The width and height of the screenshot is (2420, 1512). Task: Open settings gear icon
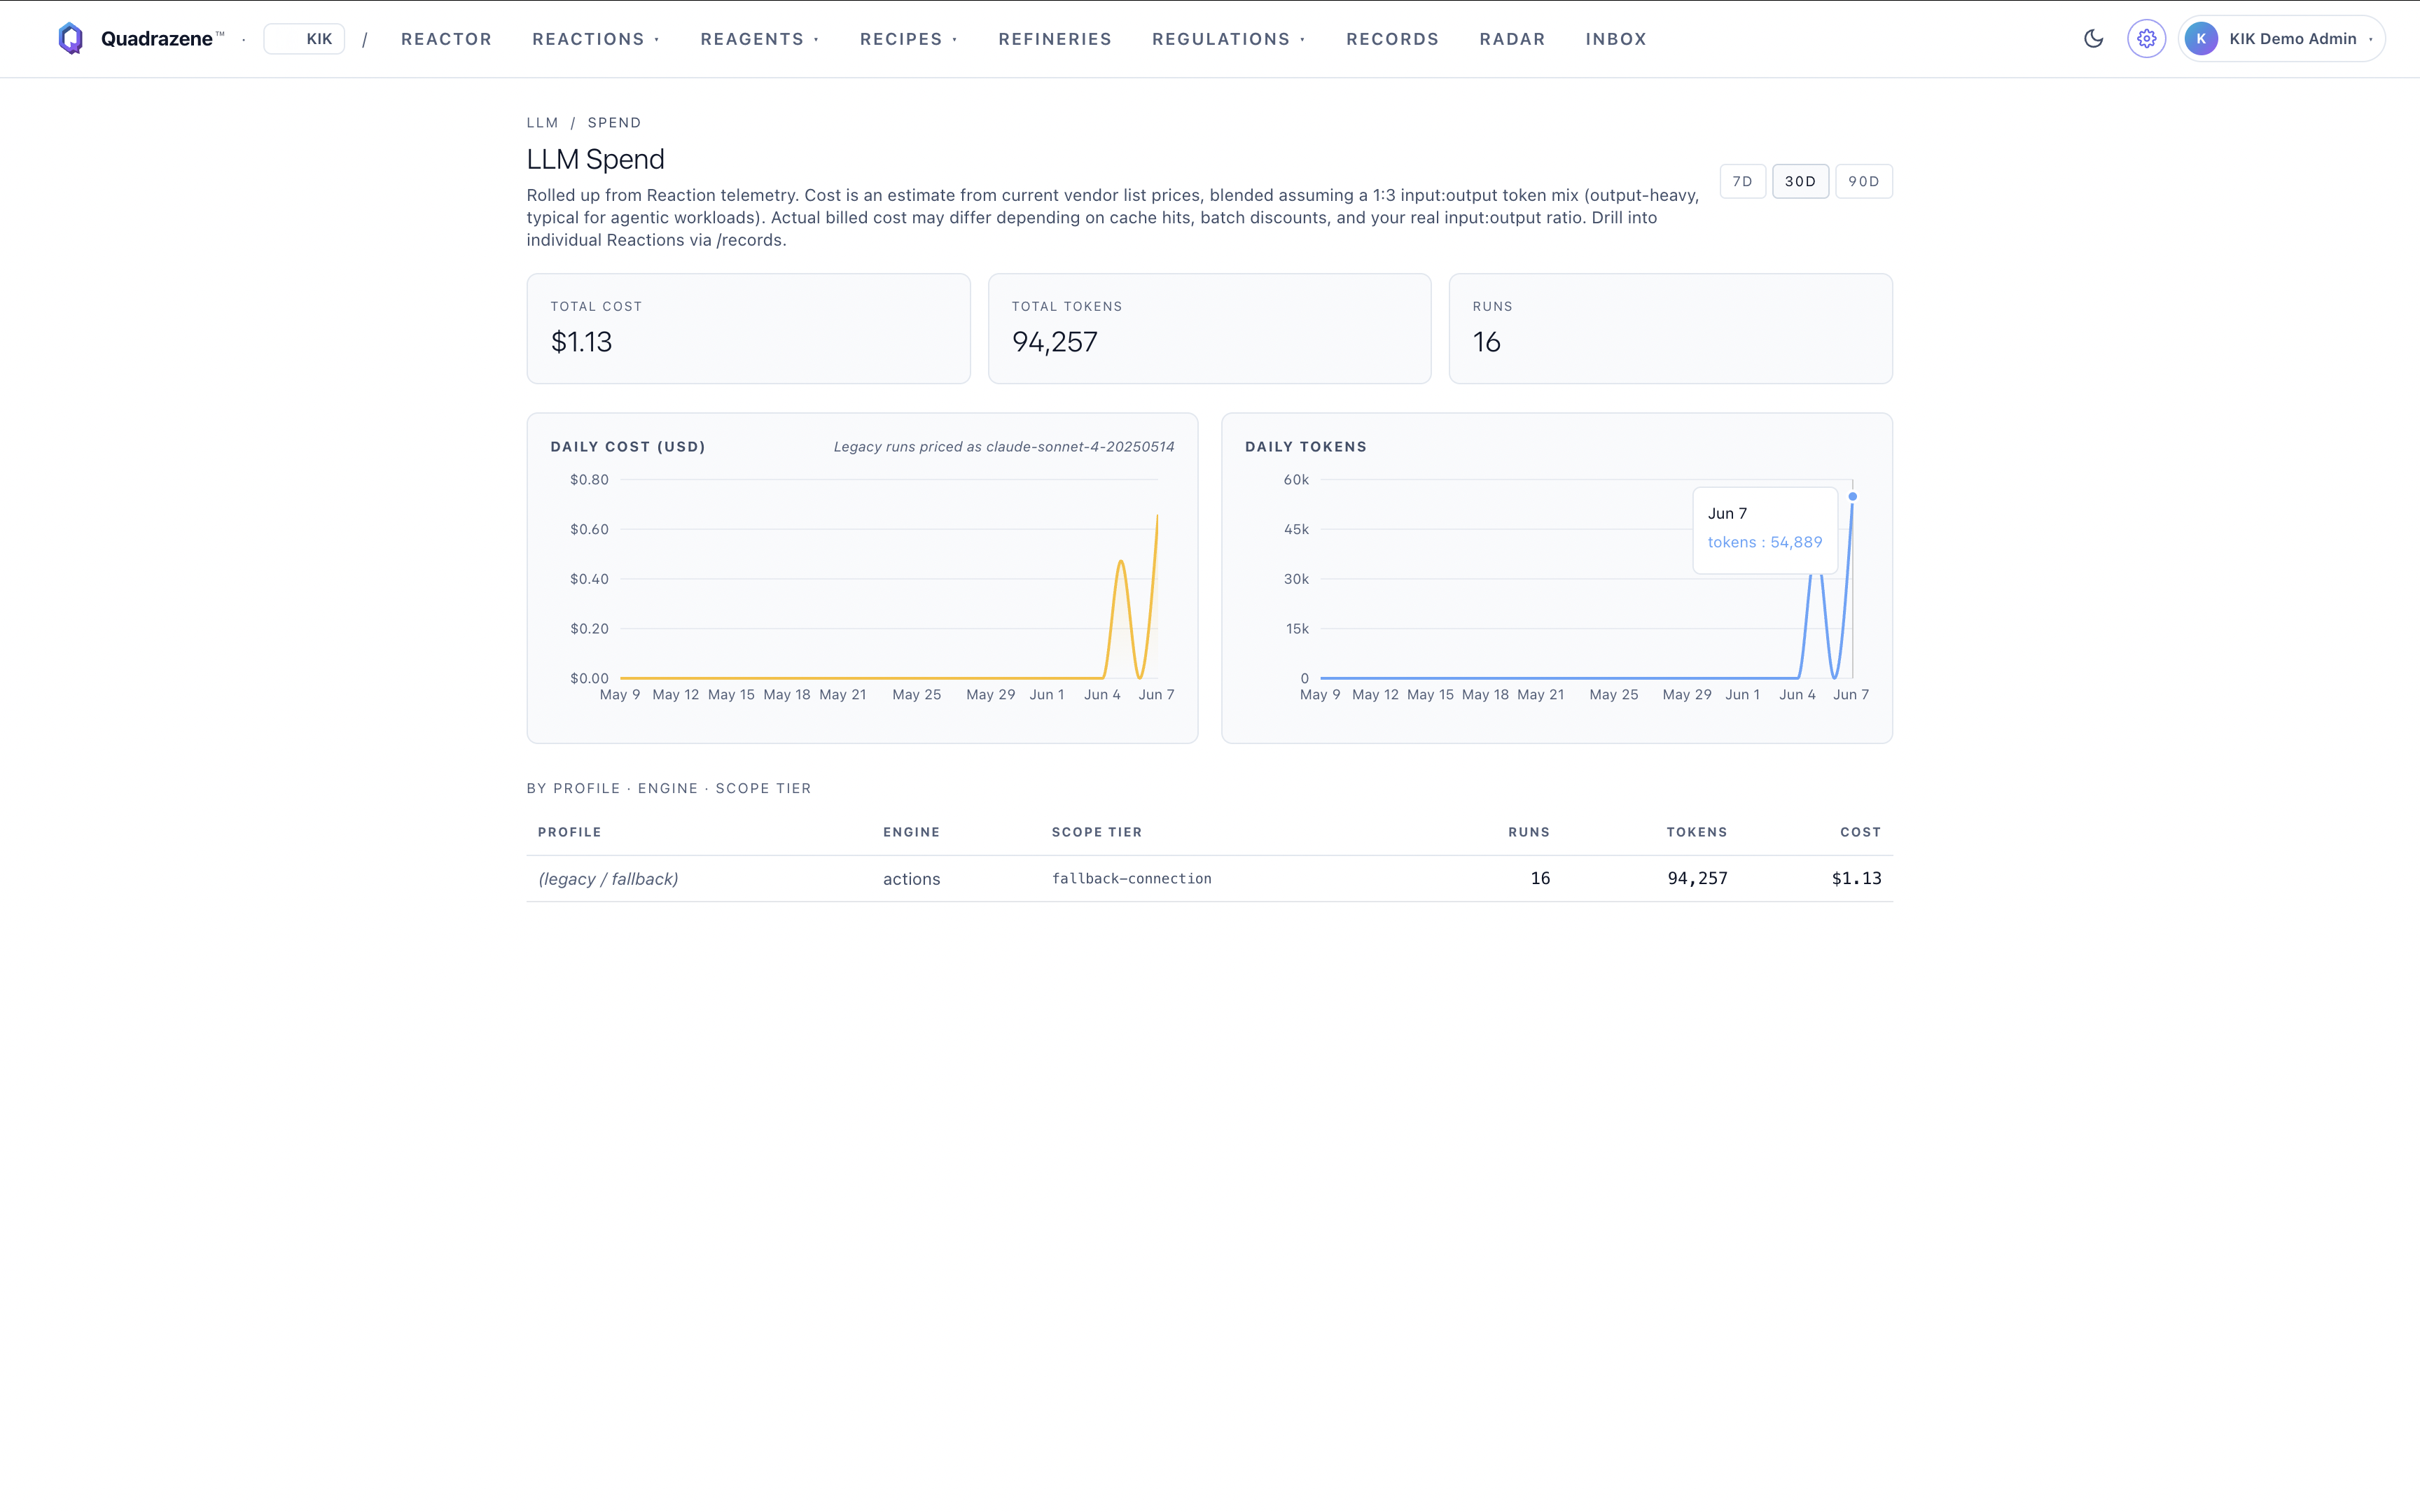pyautogui.click(x=2146, y=39)
